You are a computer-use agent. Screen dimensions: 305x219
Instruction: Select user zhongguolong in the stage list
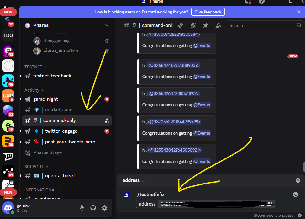pos(56,41)
